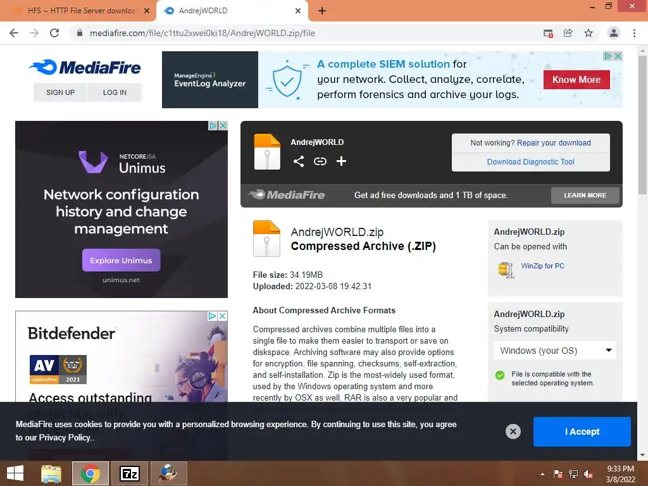The height and width of the screenshot is (486, 648).
Task: Accept cookies with I Accept button
Action: point(582,432)
